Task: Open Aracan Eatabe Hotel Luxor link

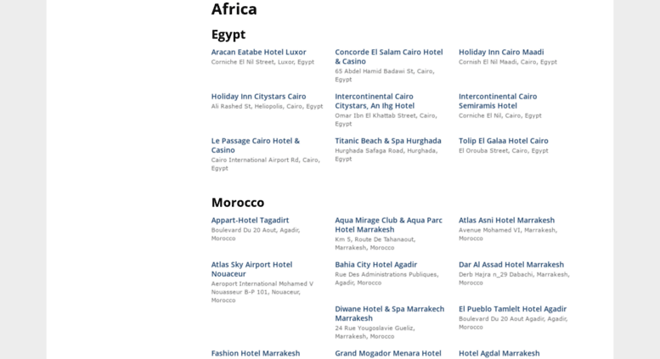Action: 258,52
